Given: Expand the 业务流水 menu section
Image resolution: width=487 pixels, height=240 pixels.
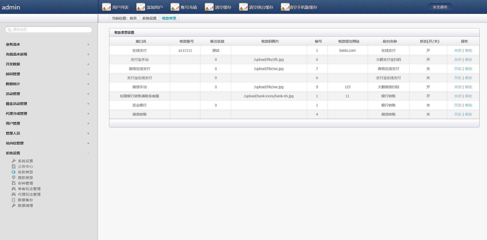Looking at the screenshot, I should tap(88, 44).
